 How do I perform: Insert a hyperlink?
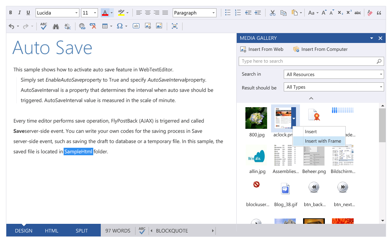point(82,26)
